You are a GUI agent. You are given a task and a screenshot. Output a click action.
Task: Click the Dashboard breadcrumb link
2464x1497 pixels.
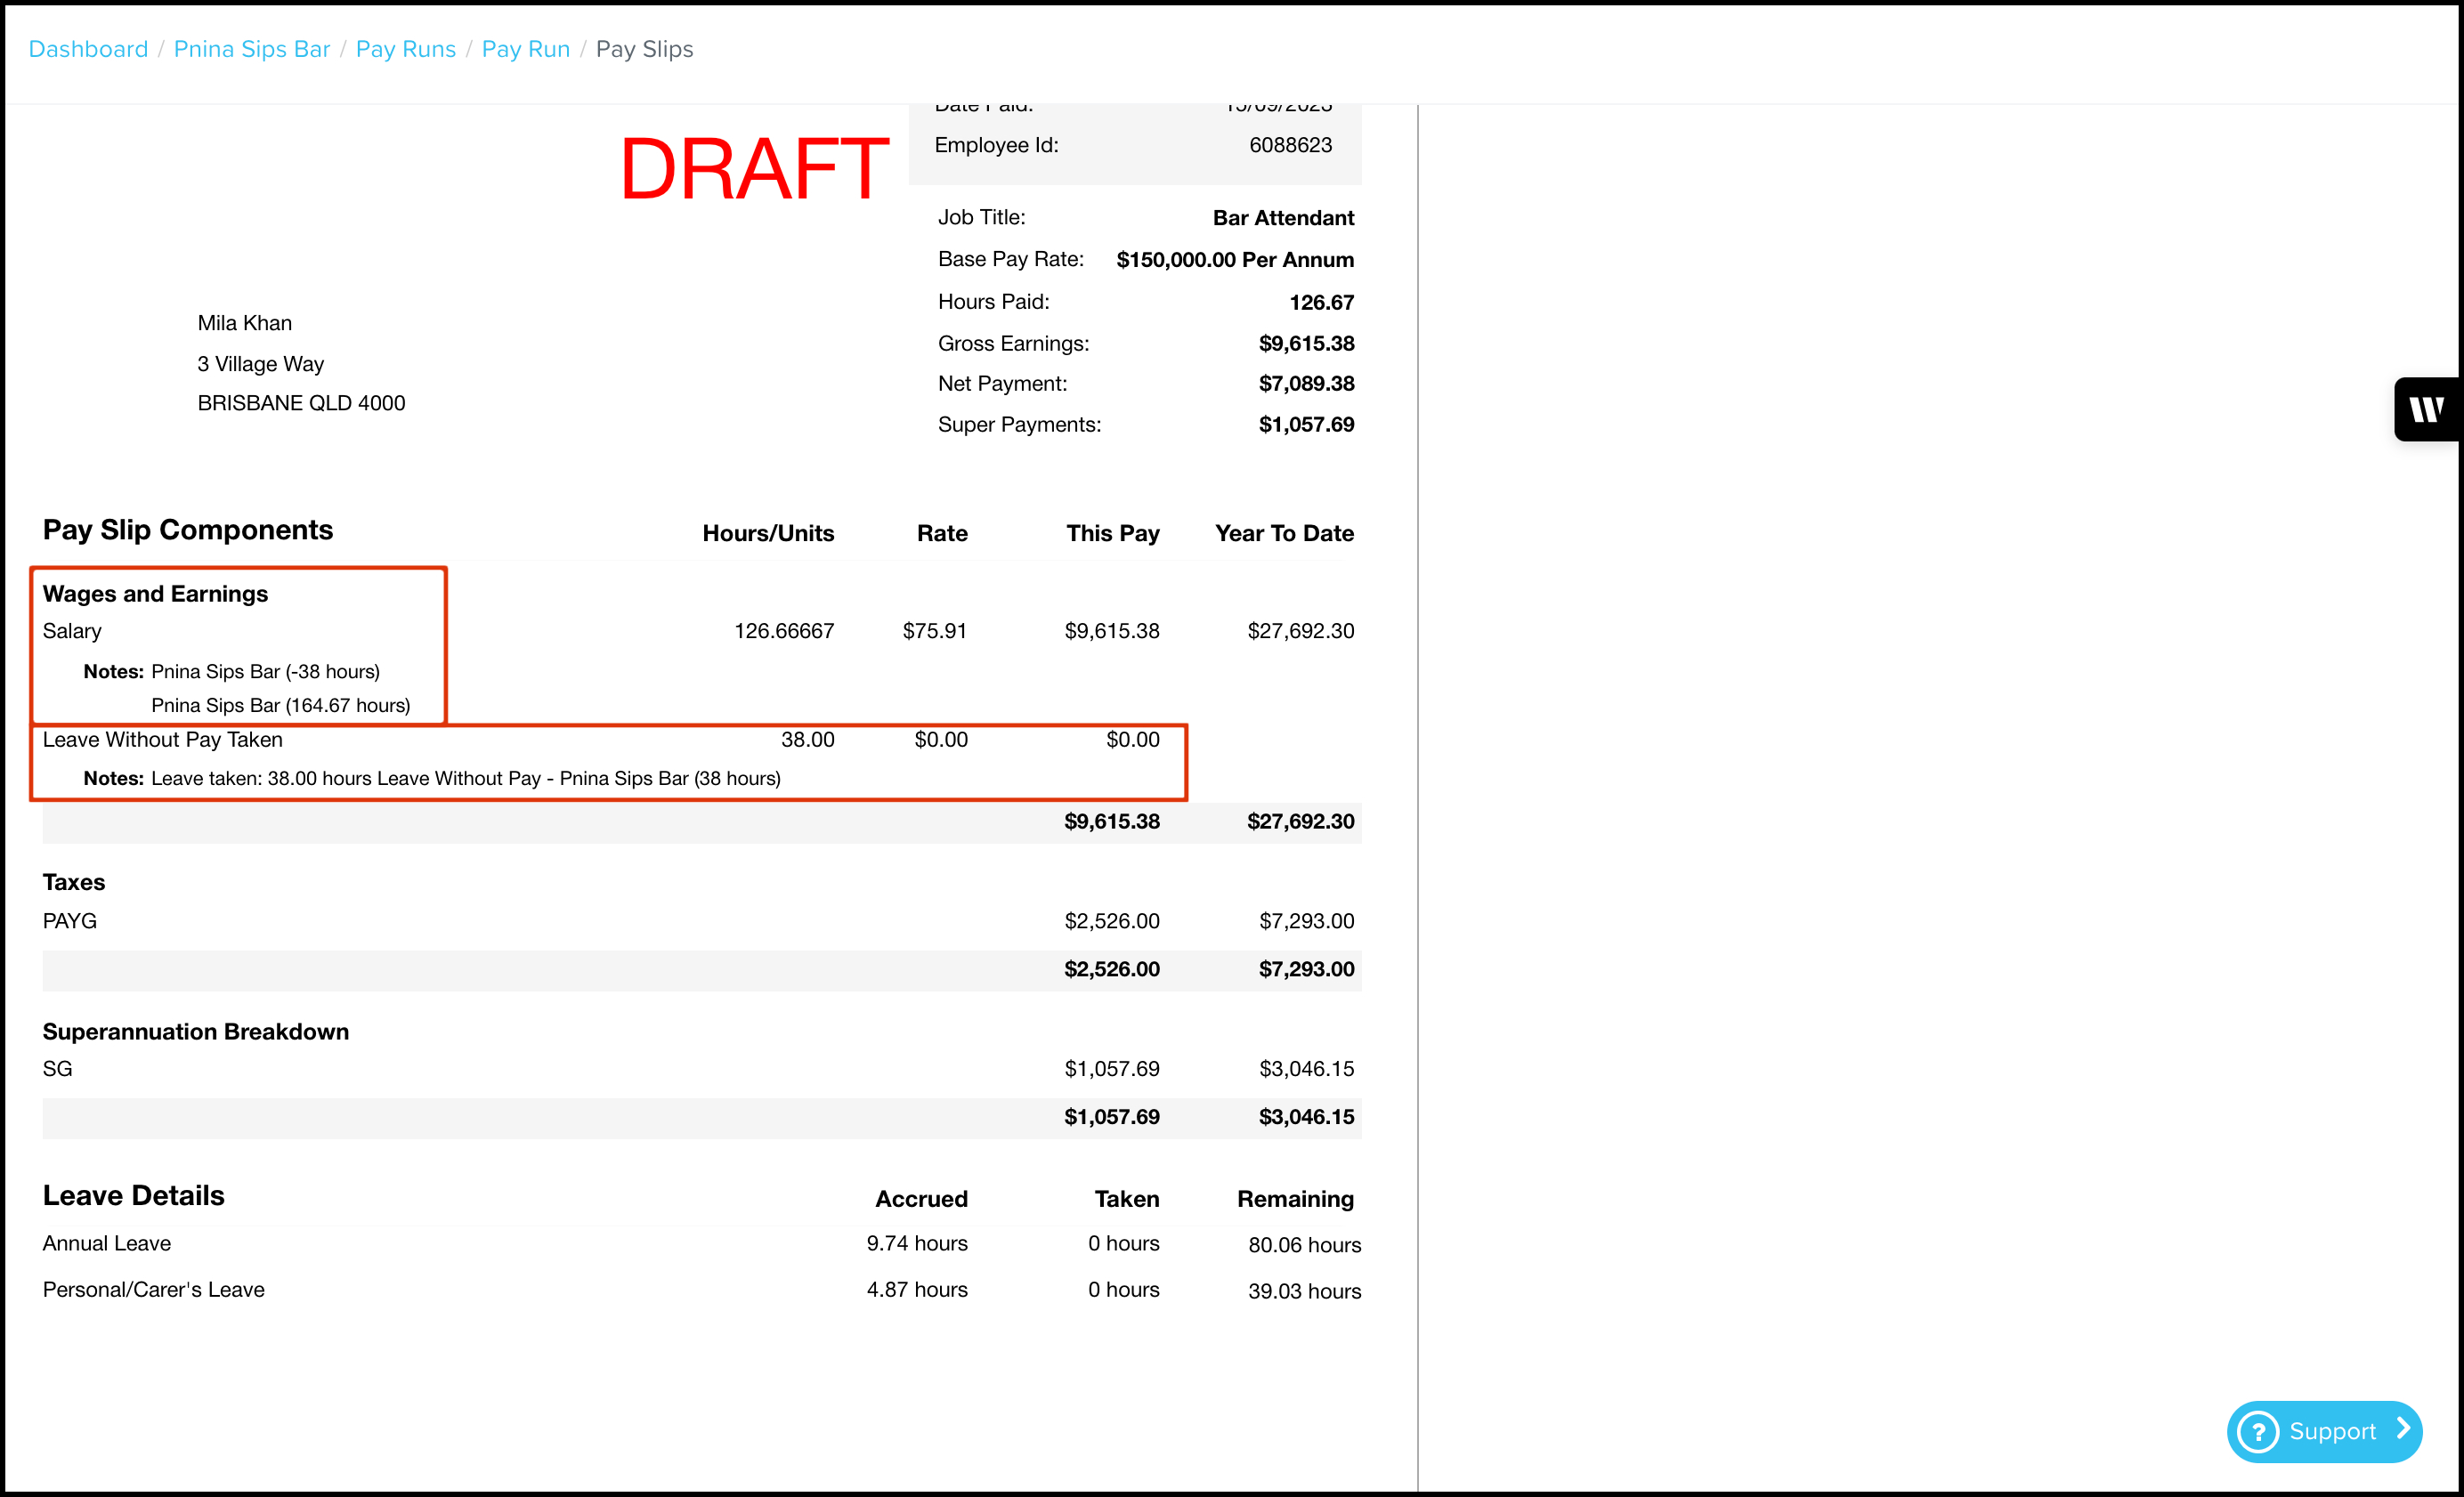88,49
